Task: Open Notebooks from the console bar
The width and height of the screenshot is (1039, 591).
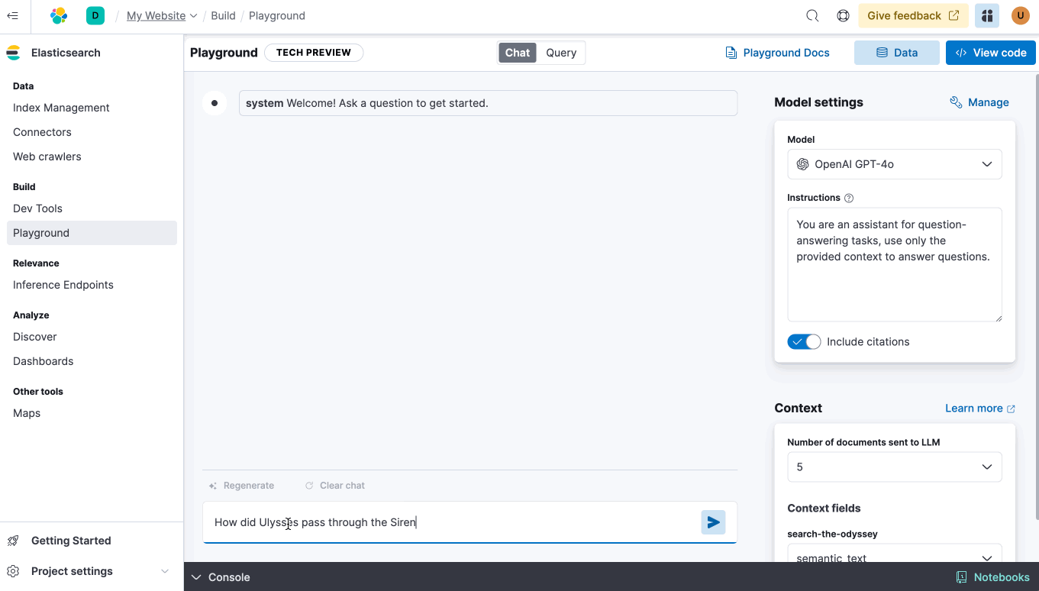Action: pos(992,577)
